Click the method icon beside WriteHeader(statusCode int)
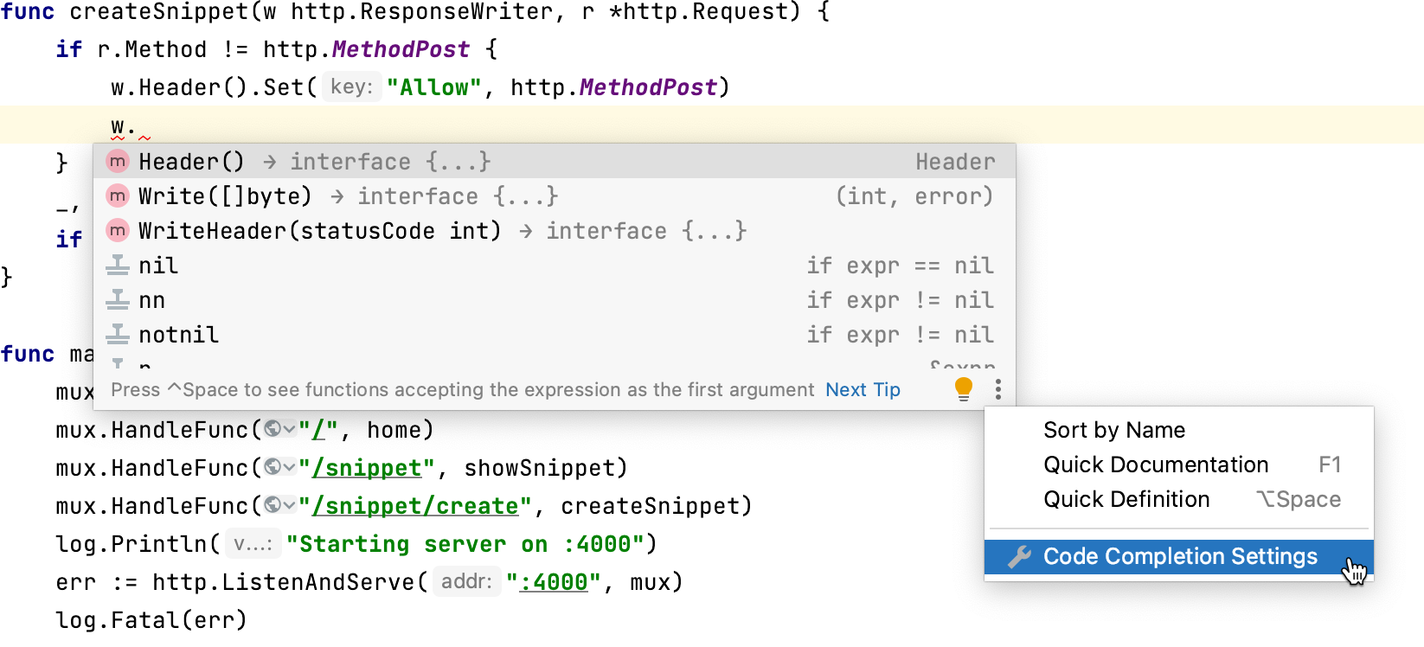1424x647 pixels. [118, 231]
